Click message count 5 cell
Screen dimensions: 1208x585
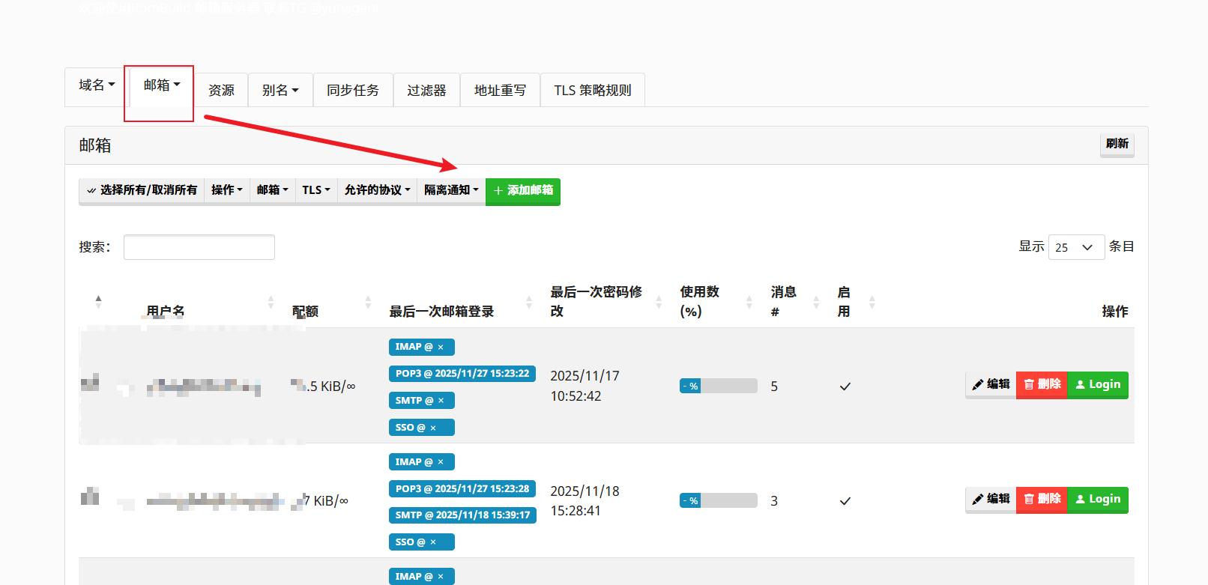tap(774, 387)
